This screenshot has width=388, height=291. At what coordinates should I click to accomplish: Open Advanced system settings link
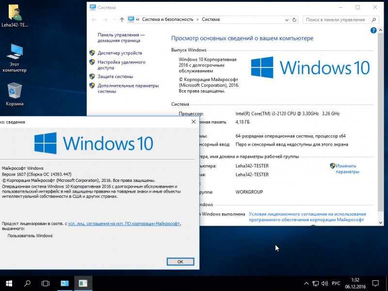(x=128, y=88)
